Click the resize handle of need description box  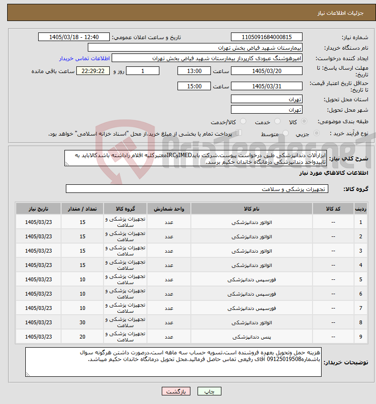[x=67, y=164]
